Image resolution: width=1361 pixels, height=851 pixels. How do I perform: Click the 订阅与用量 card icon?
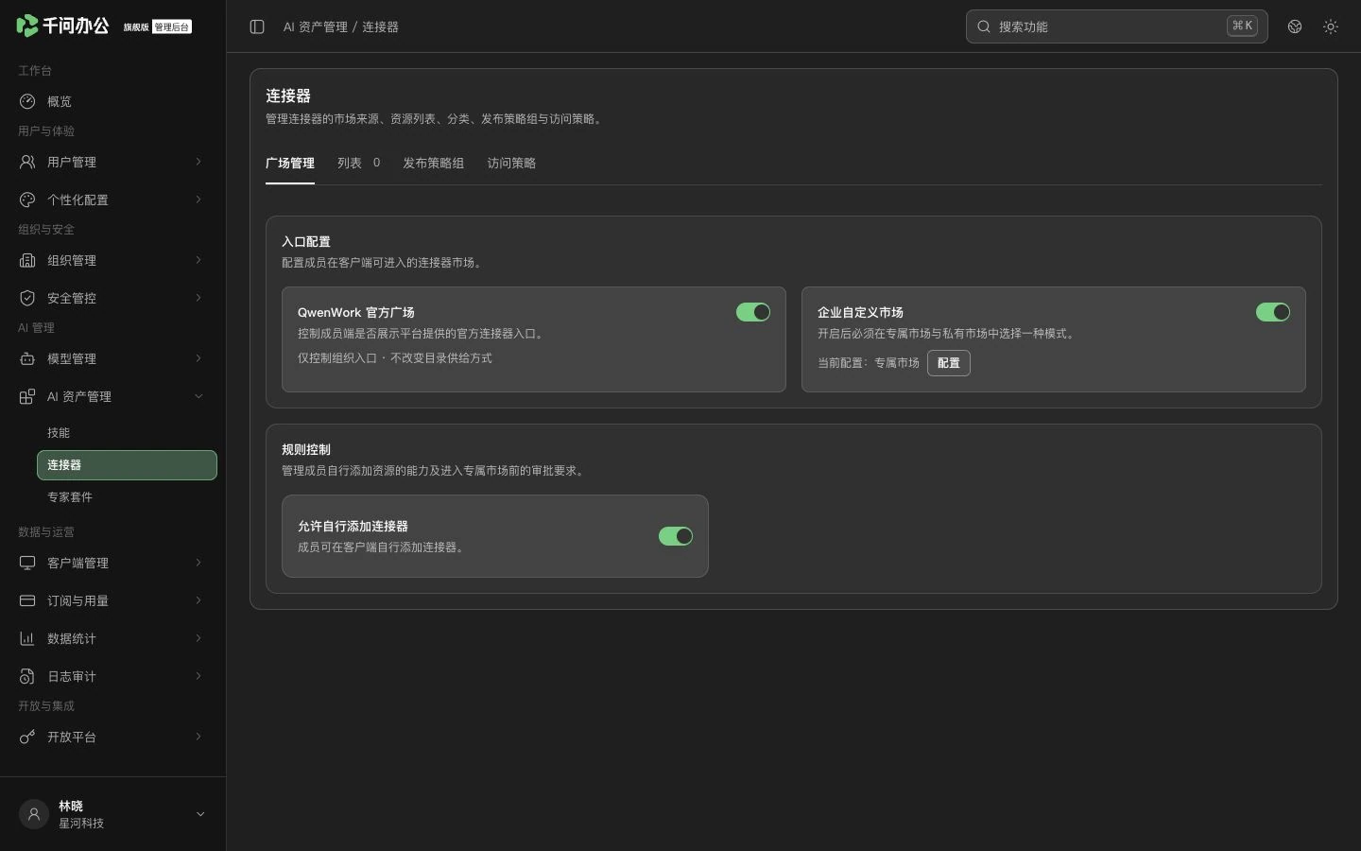click(27, 600)
